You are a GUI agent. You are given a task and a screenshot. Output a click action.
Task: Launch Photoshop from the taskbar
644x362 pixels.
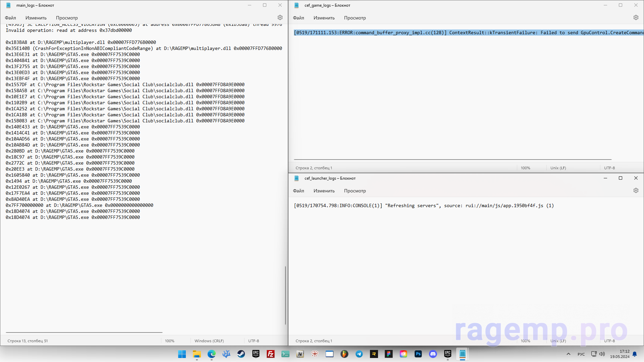pos(418,354)
